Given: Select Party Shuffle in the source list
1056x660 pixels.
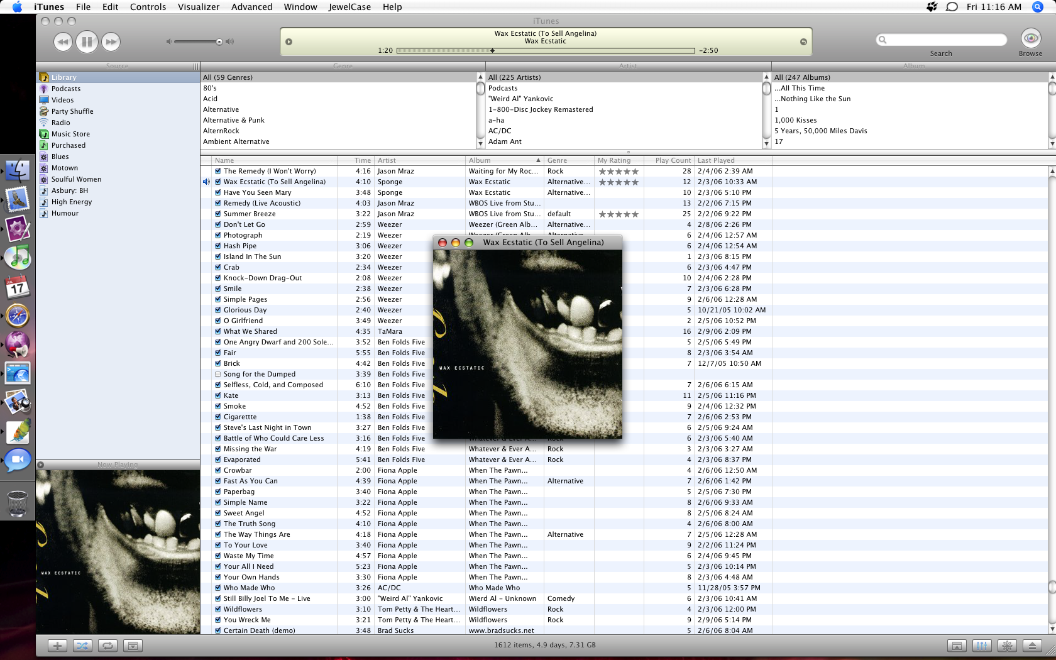Looking at the screenshot, I should coord(72,111).
